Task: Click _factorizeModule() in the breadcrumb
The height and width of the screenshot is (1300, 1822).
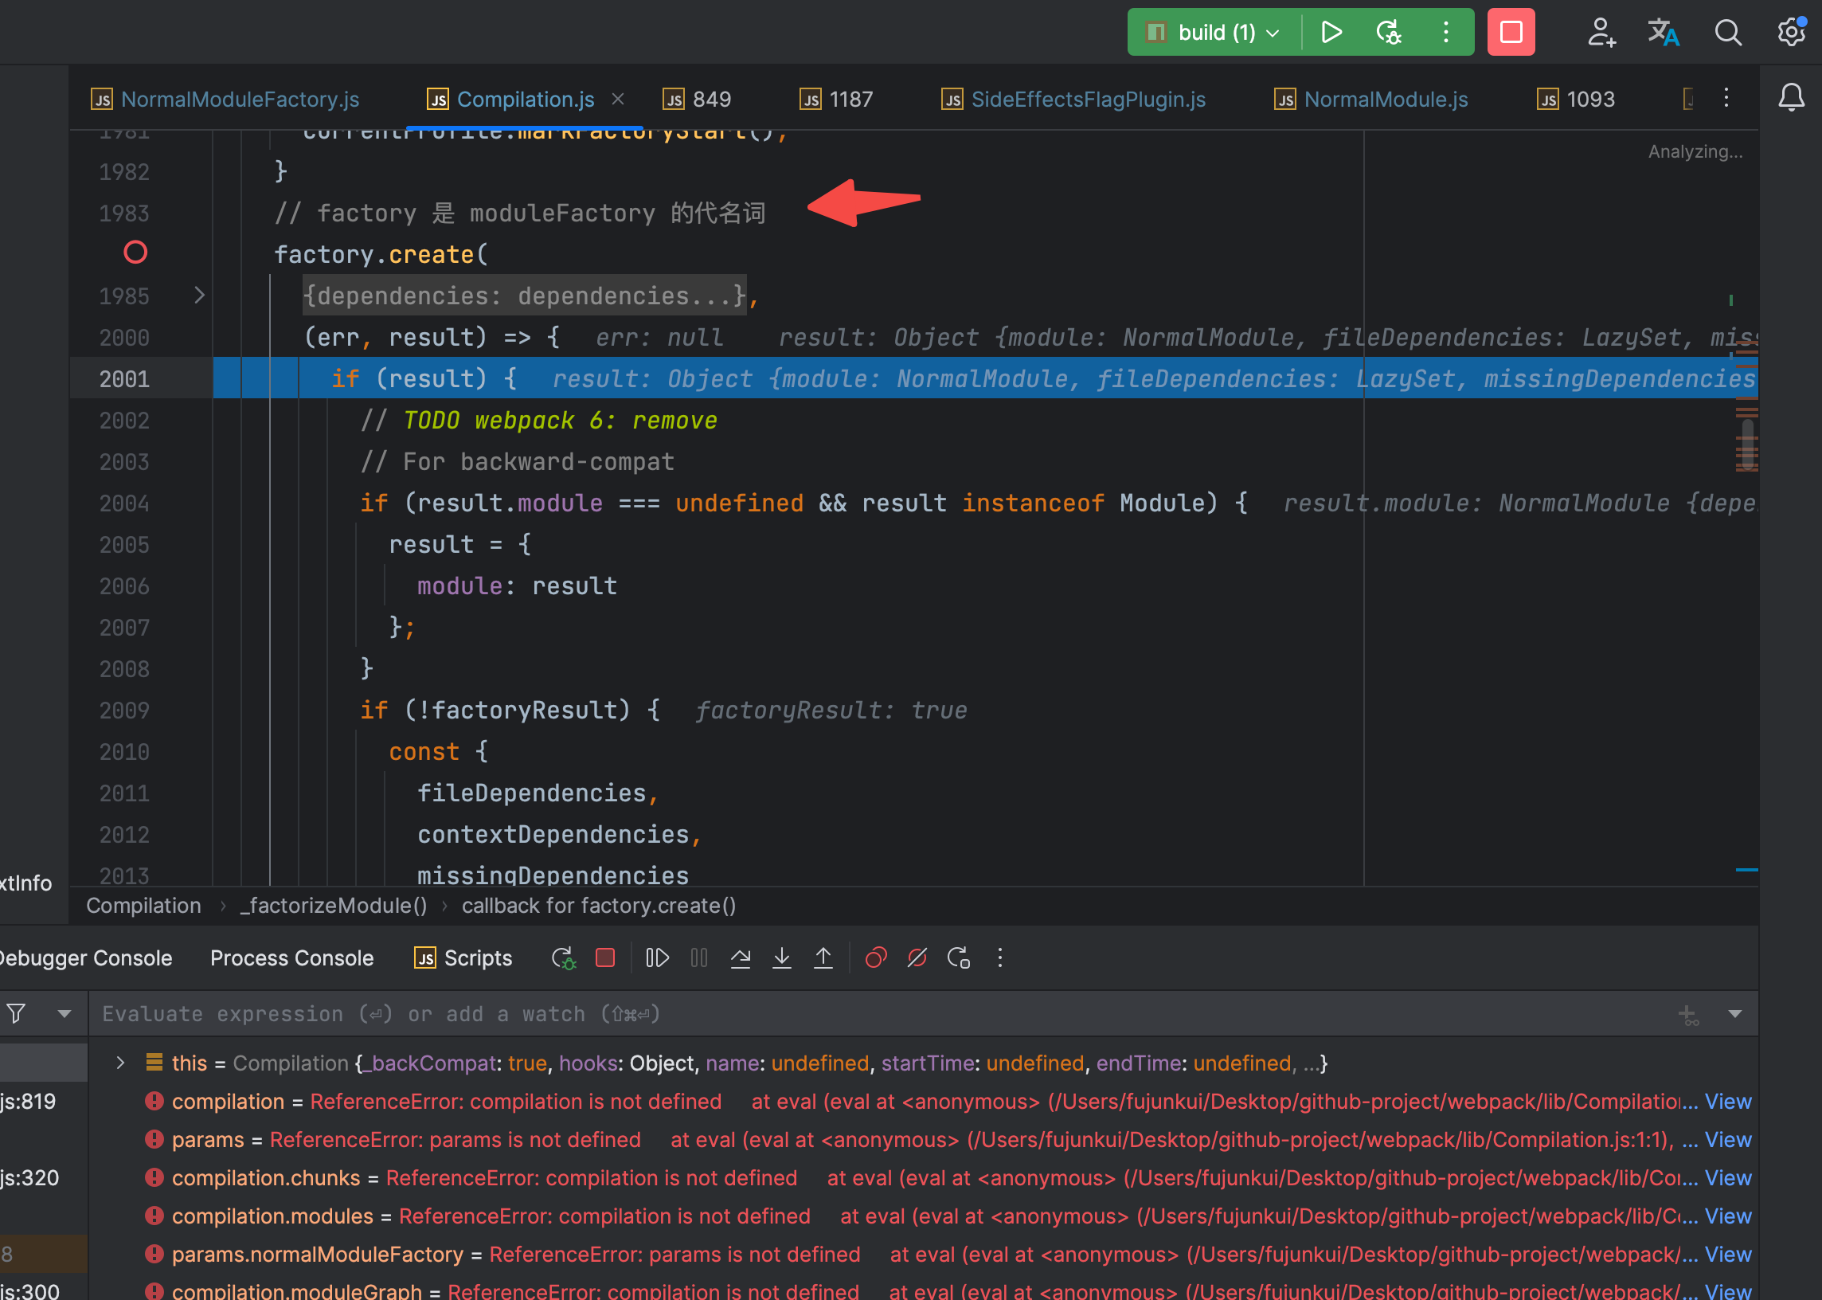Action: [x=333, y=906]
